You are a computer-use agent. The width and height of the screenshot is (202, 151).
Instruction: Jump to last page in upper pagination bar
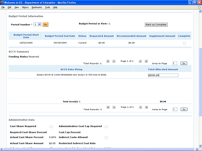tap(146, 61)
